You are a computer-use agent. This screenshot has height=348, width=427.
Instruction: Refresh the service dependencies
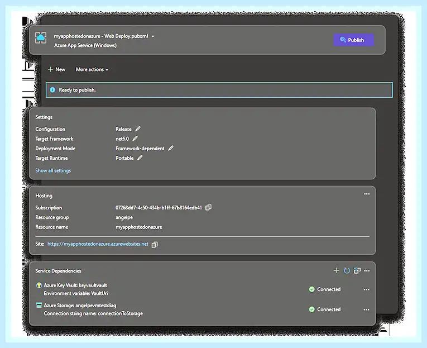pyautogui.click(x=347, y=270)
